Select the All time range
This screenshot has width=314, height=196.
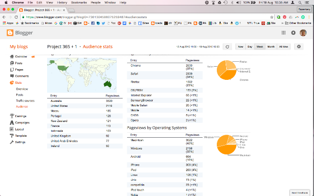(x=284, y=47)
